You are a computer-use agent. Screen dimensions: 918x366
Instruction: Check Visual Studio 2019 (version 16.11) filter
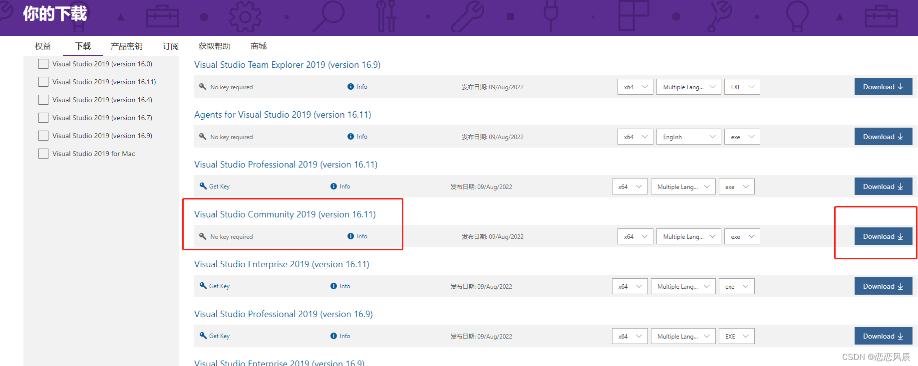tap(43, 82)
